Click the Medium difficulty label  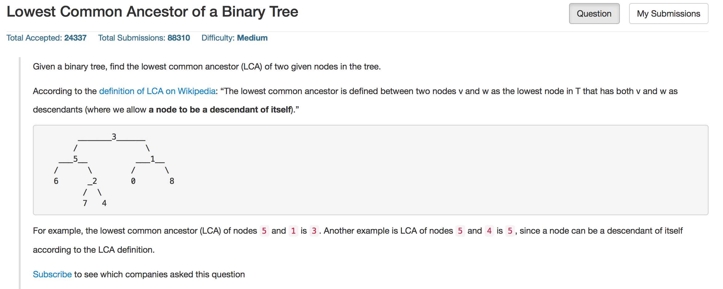[x=252, y=38]
